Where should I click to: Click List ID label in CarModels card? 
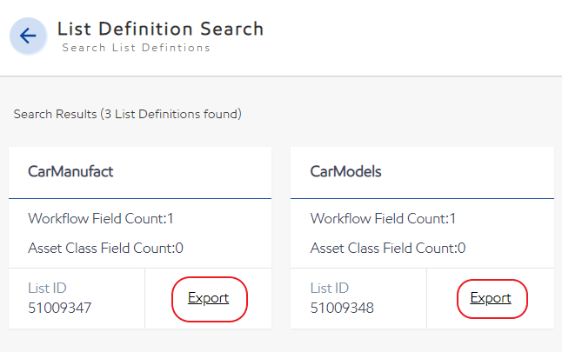pyautogui.click(x=330, y=289)
